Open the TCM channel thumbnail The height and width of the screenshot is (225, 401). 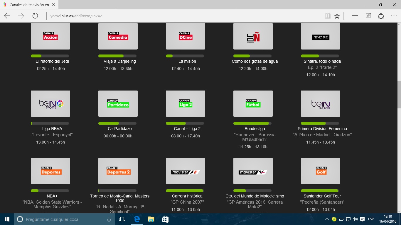(x=321, y=36)
